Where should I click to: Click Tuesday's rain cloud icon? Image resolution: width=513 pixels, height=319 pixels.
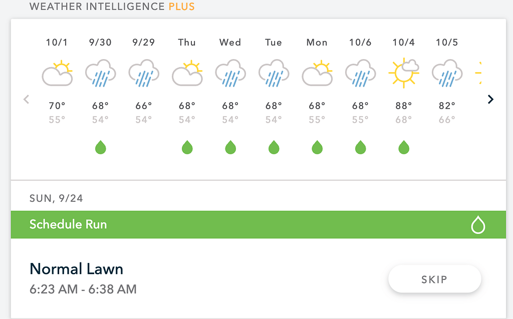(274, 74)
